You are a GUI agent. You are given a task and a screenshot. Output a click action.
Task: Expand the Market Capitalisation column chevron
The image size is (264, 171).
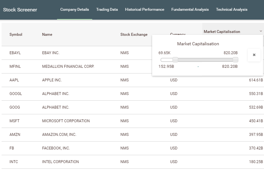[x=261, y=31]
